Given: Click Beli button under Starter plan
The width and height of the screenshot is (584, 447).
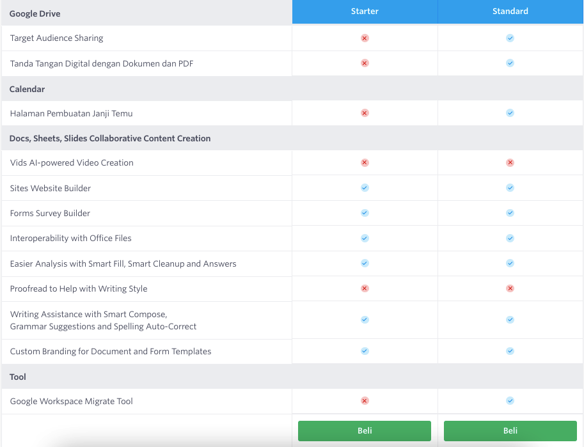Looking at the screenshot, I should [365, 430].
